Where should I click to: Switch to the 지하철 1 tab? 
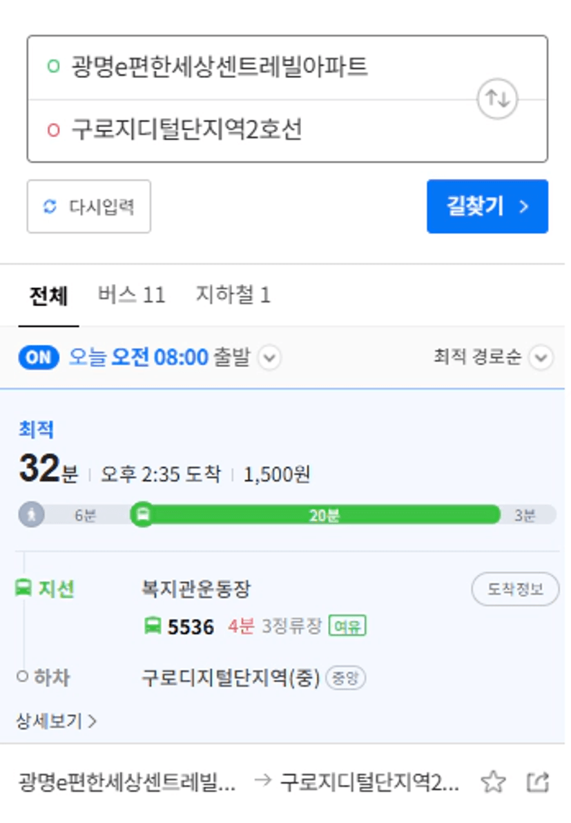(x=233, y=294)
